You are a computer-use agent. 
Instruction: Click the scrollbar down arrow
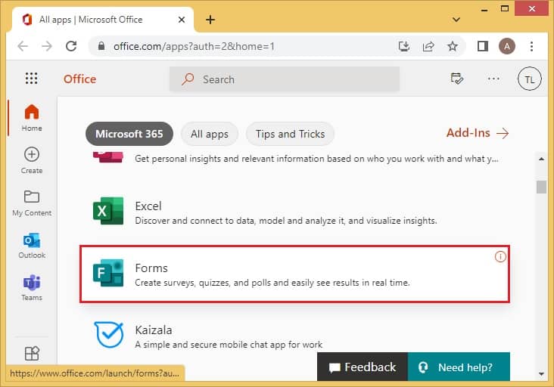(541, 374)
